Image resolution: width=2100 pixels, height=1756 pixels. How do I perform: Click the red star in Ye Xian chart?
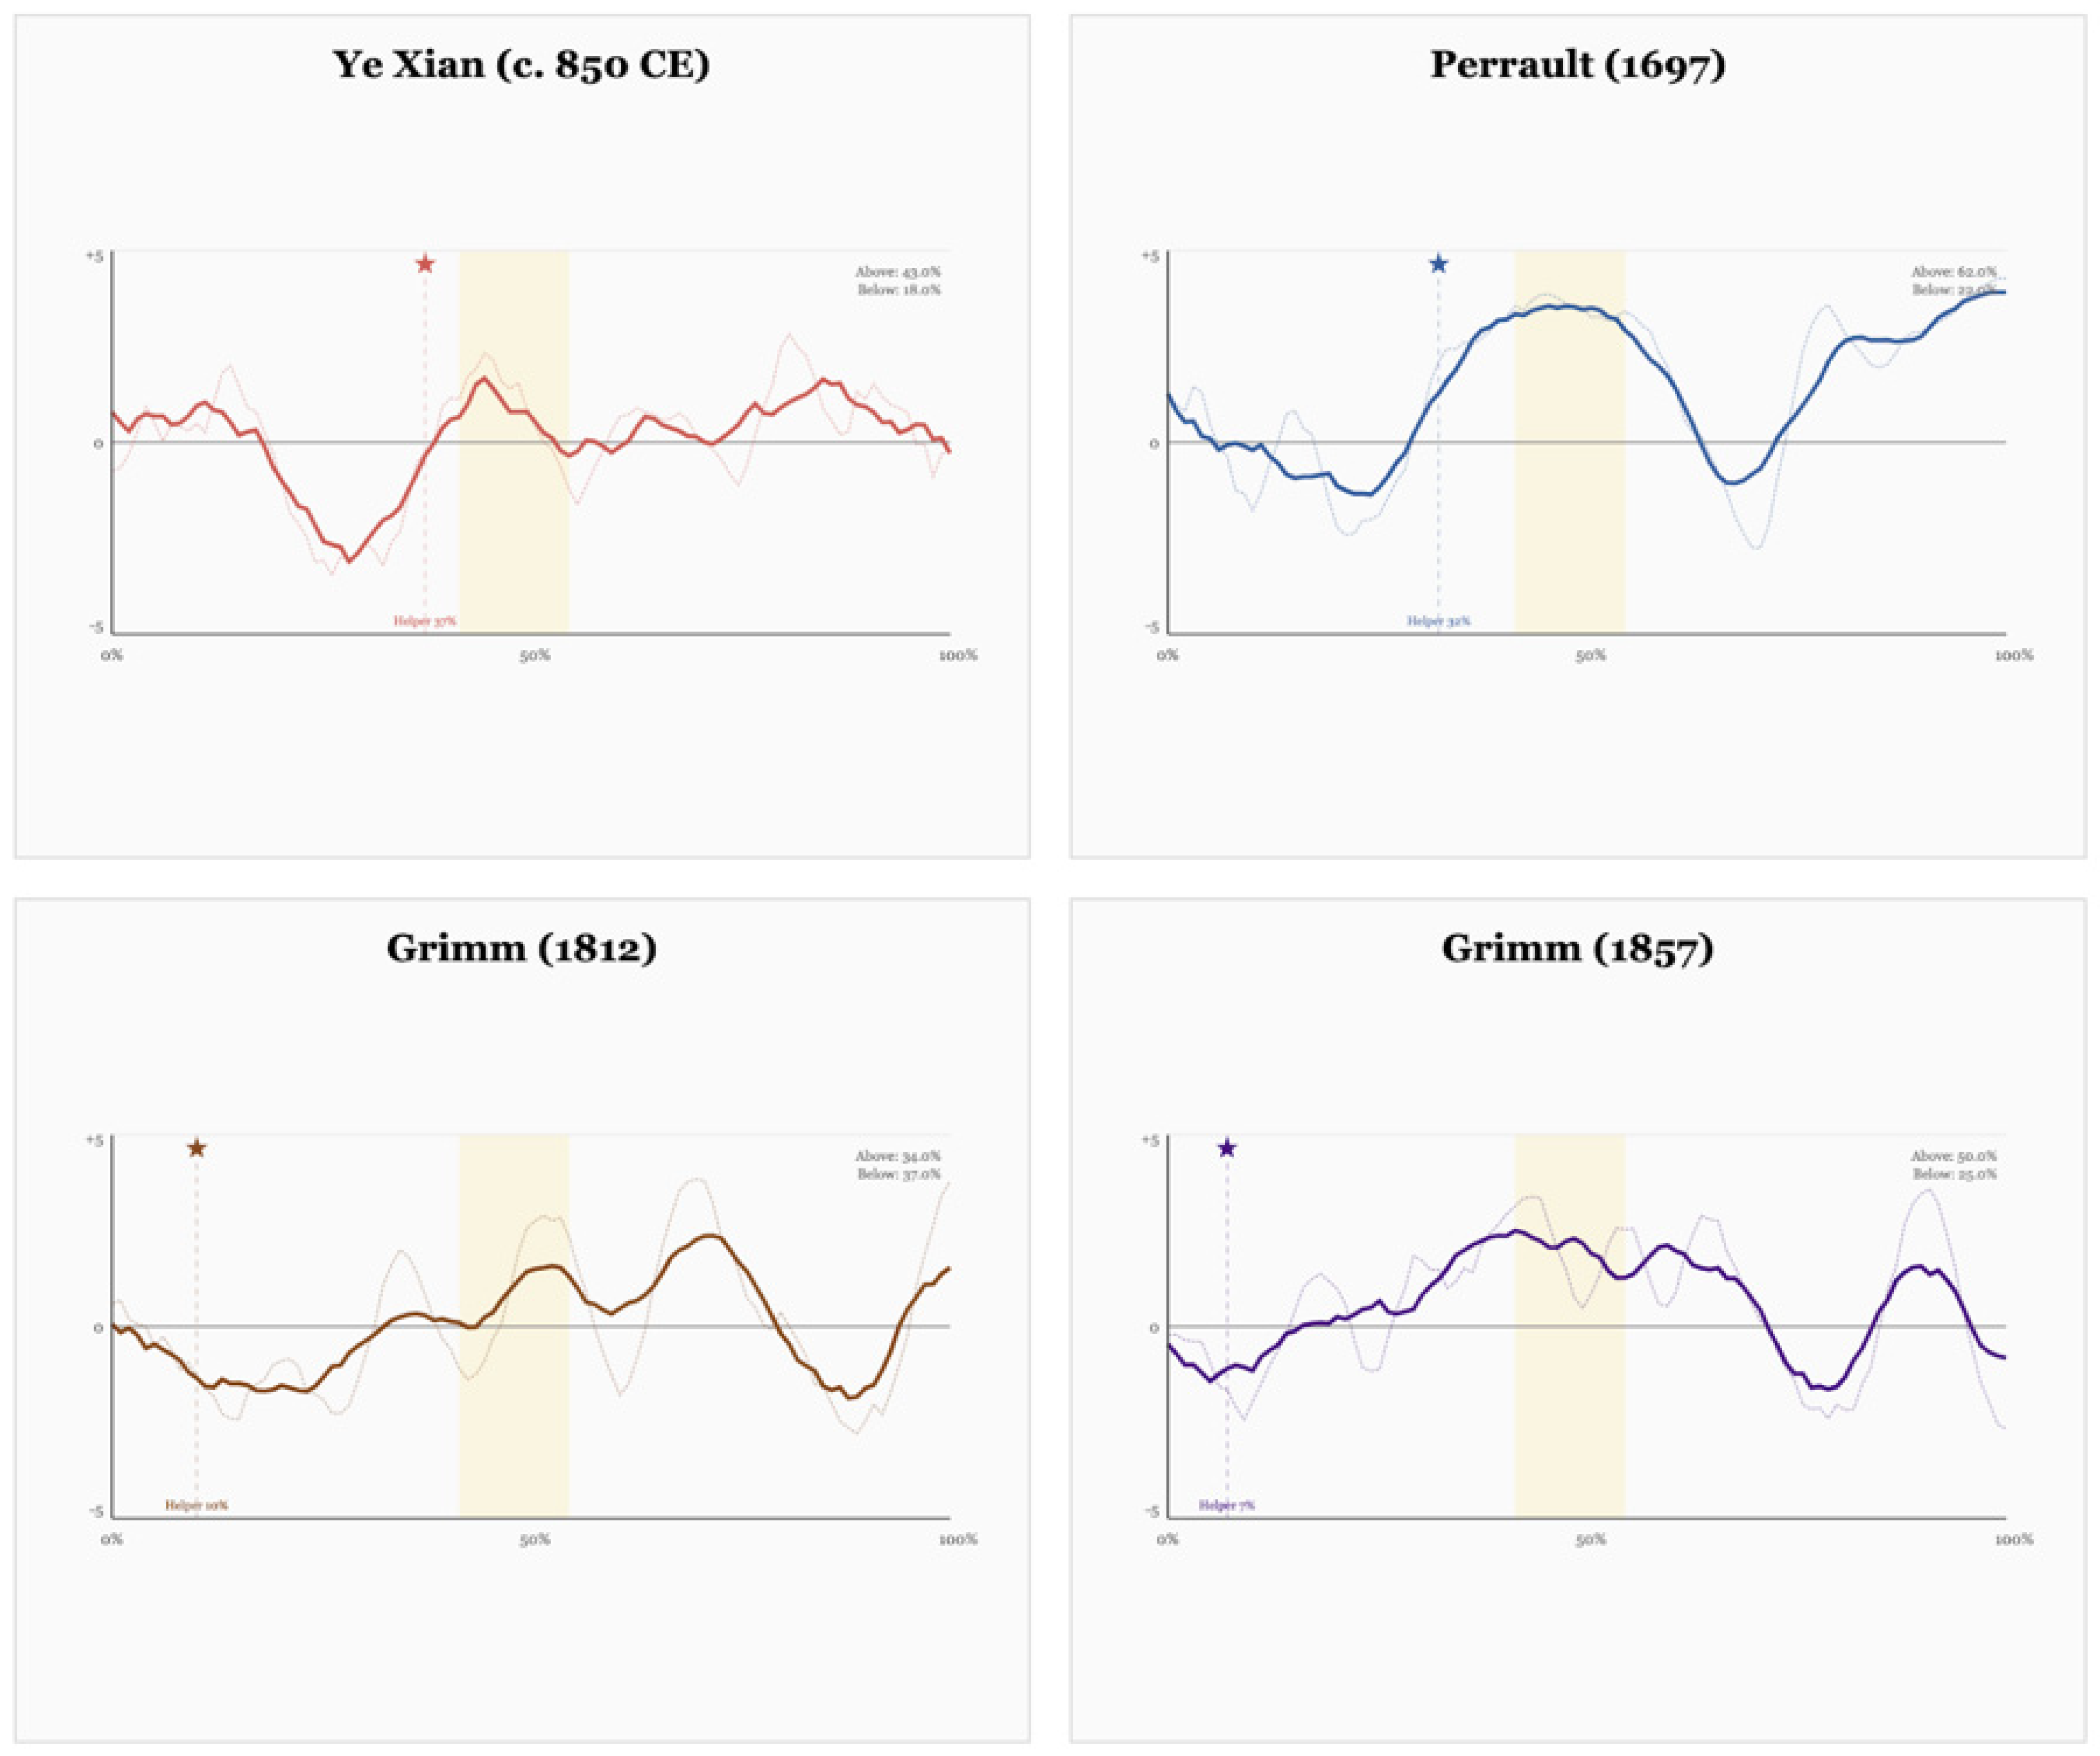click(425, 264)
